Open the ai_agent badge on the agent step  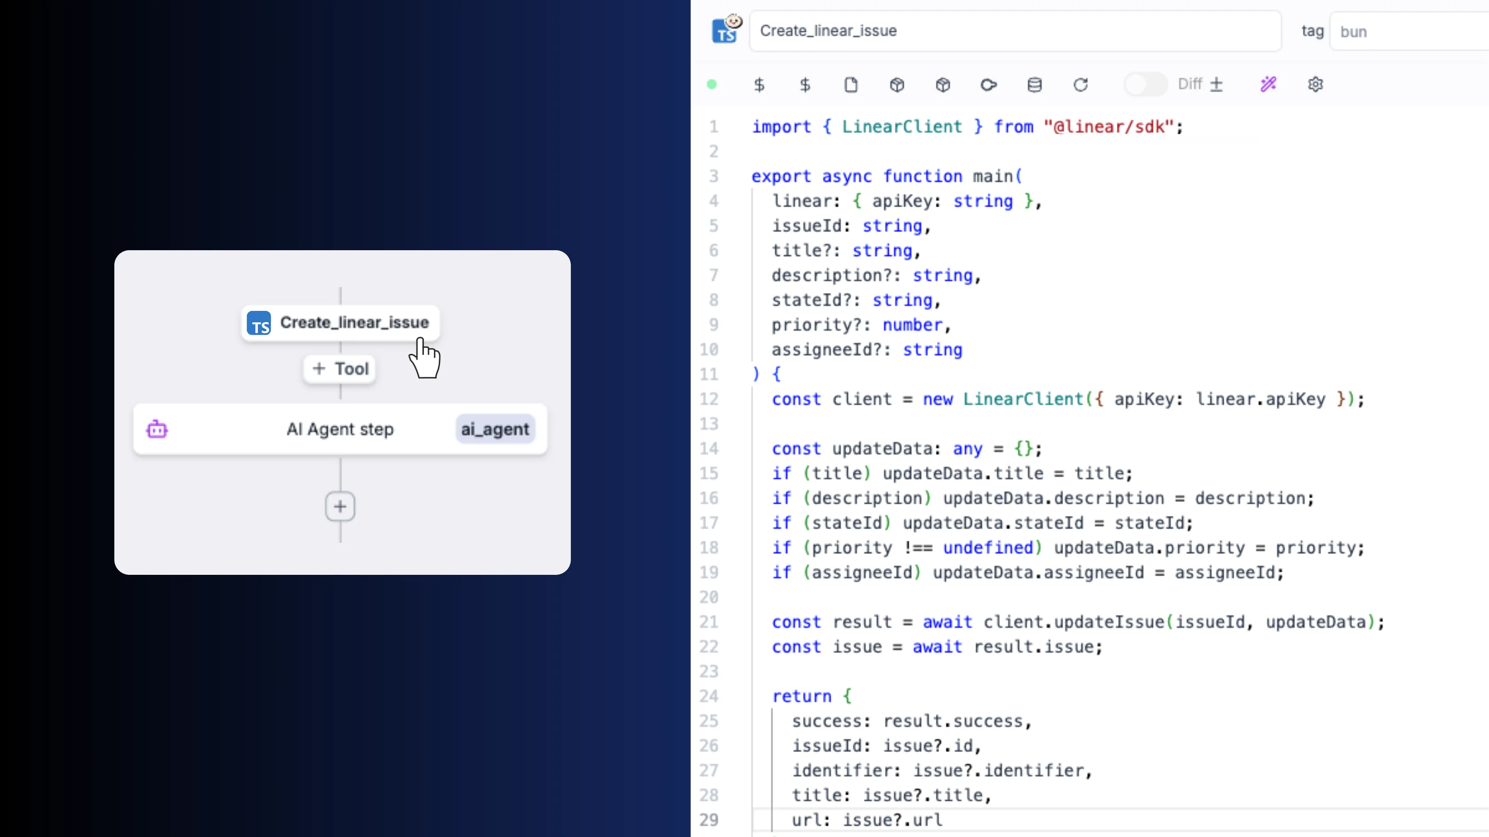(x=494, y=429)
